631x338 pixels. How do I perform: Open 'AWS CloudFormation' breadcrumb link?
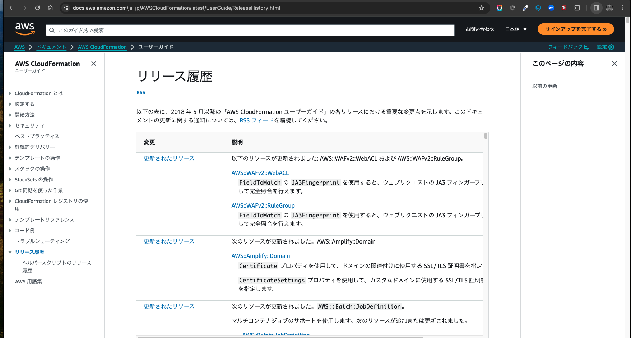click(x=102, y=47)
